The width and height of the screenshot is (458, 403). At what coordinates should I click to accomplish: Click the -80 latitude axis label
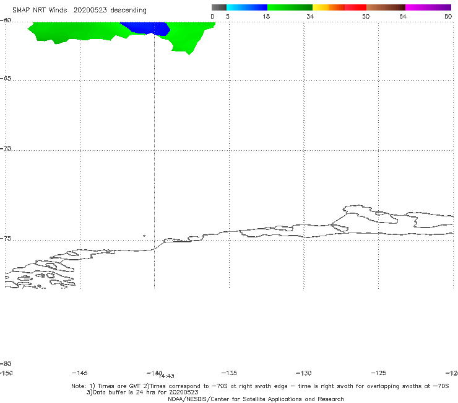coord(6,363)
